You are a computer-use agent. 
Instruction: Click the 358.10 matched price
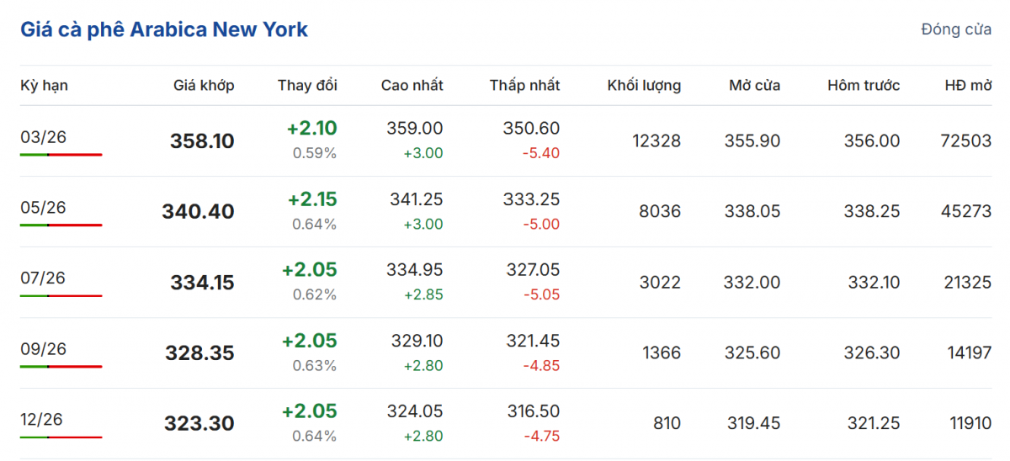(x=202, y=141)
